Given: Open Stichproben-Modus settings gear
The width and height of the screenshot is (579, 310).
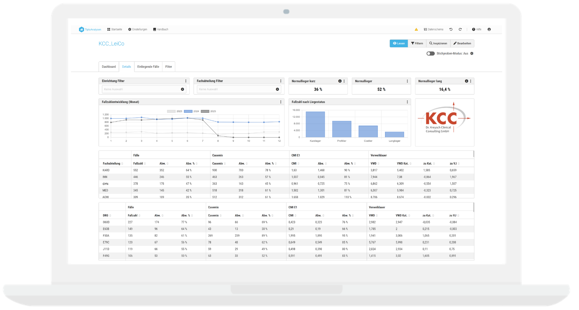Looking at the screenshot, I should [472, 54].
